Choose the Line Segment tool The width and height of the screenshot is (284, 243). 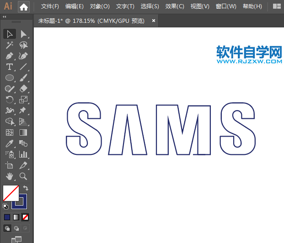(x=23, y=67)
